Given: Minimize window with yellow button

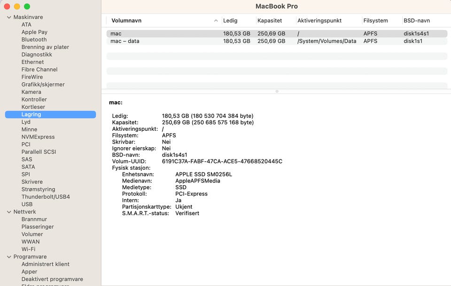Looking at the screenshot, I should [x=17, y=6].
